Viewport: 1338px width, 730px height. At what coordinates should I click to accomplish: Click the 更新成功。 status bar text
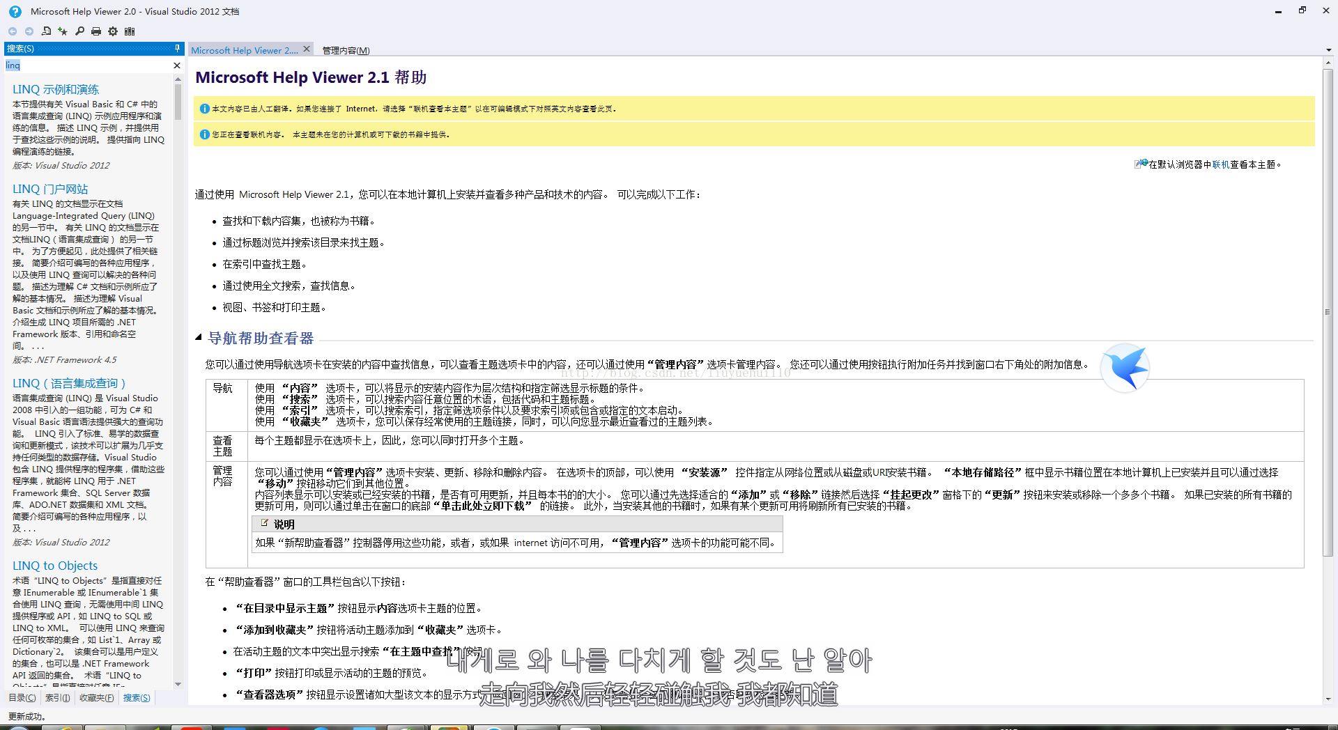(26, 716)
